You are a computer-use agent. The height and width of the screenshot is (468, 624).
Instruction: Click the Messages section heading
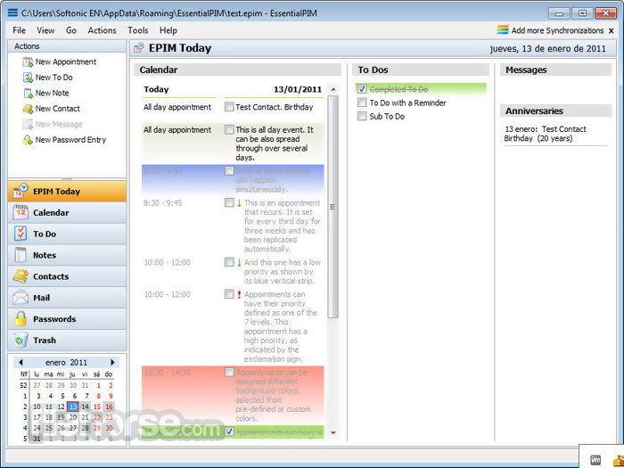[x=526, y=70]
